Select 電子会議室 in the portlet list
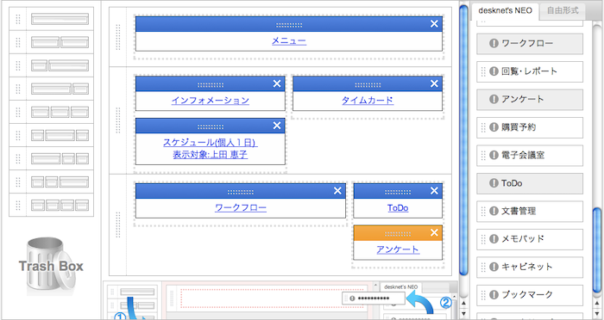Image resolution: width=604 pixels, height=320 pixels. pos(530,155)
